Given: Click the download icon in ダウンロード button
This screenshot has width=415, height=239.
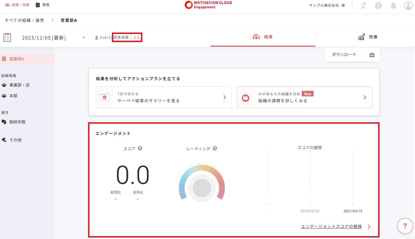Looking at the screenshot, I should [x=372, y=55].
